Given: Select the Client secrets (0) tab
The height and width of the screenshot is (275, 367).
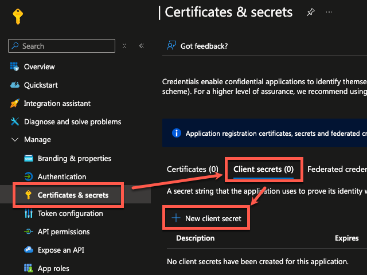Looking at the screenshot, I should tap(263, 170).
